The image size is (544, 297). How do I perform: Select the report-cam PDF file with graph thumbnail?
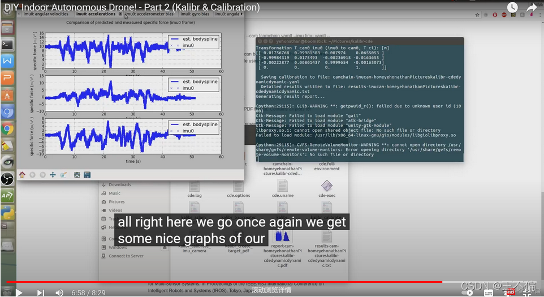(282, 249)
